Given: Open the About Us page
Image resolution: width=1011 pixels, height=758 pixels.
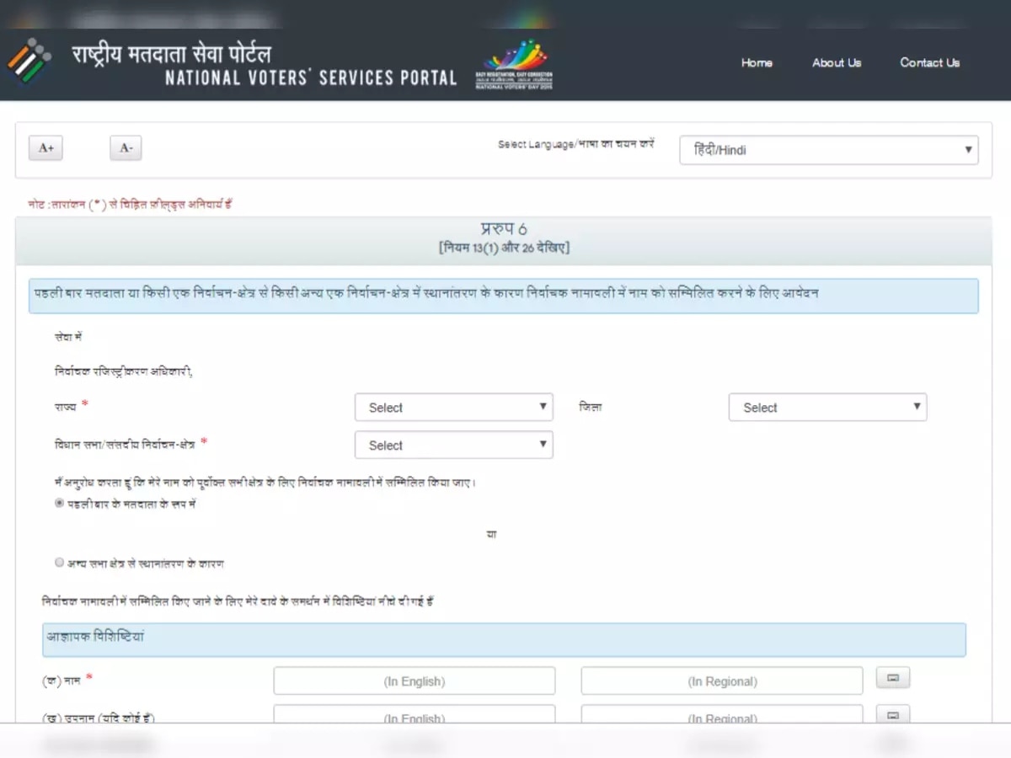Looking at the screenshot, I should tap(836, 62).
